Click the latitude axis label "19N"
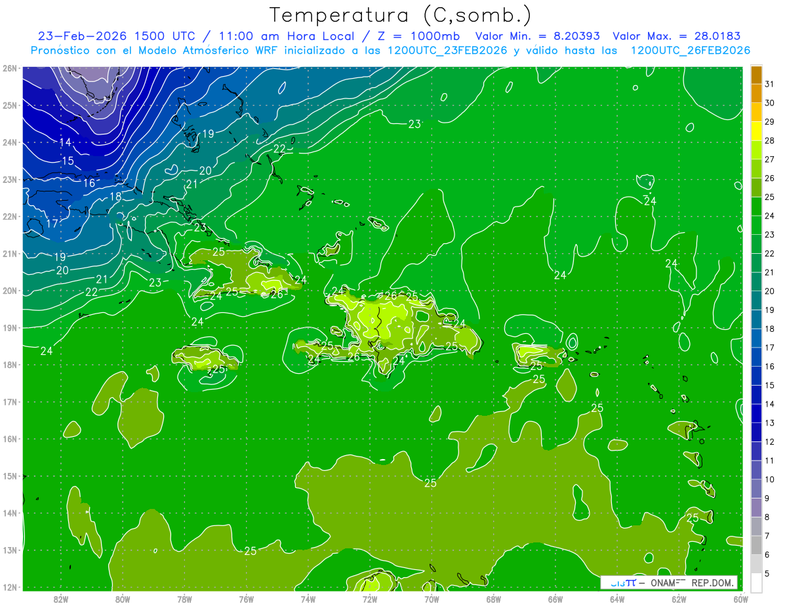This screenshot has height=608, width=787. (10, 328)
